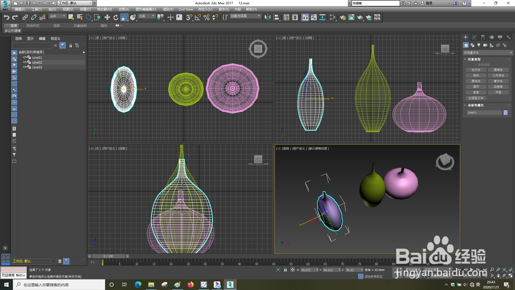Click the Angle Snap toggle icon
The height and width of the screenshot is (290, 515).
click(x=198, y=17)
